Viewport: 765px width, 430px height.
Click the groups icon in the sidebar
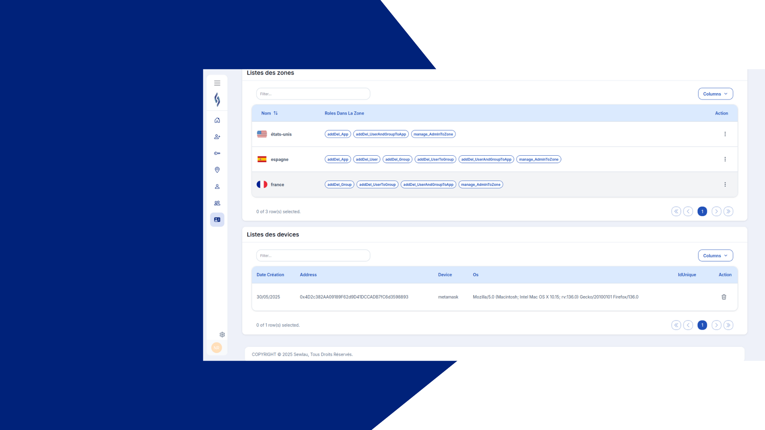[217, 203]
